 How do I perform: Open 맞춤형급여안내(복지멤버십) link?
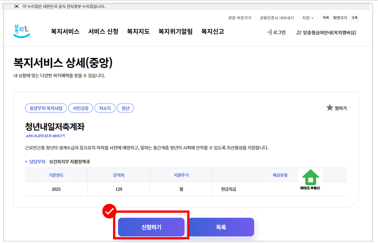(326, 33)
